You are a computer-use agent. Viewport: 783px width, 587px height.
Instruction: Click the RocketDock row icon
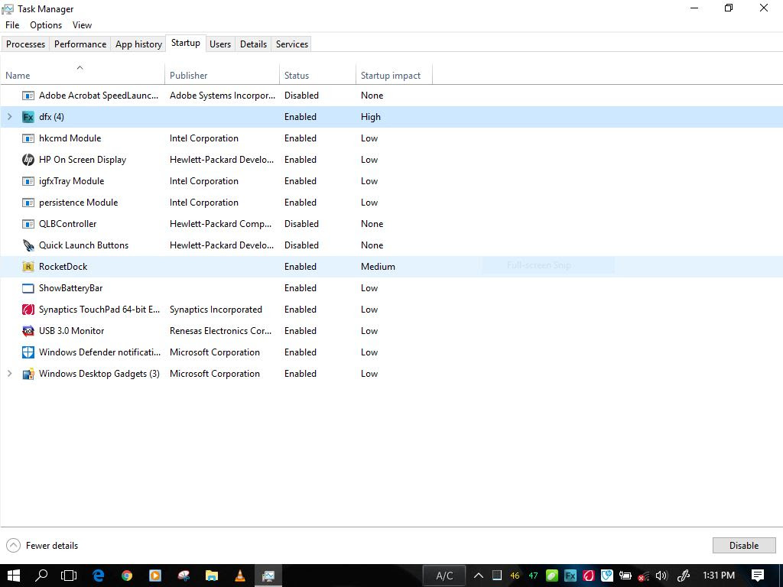[28, 267]
